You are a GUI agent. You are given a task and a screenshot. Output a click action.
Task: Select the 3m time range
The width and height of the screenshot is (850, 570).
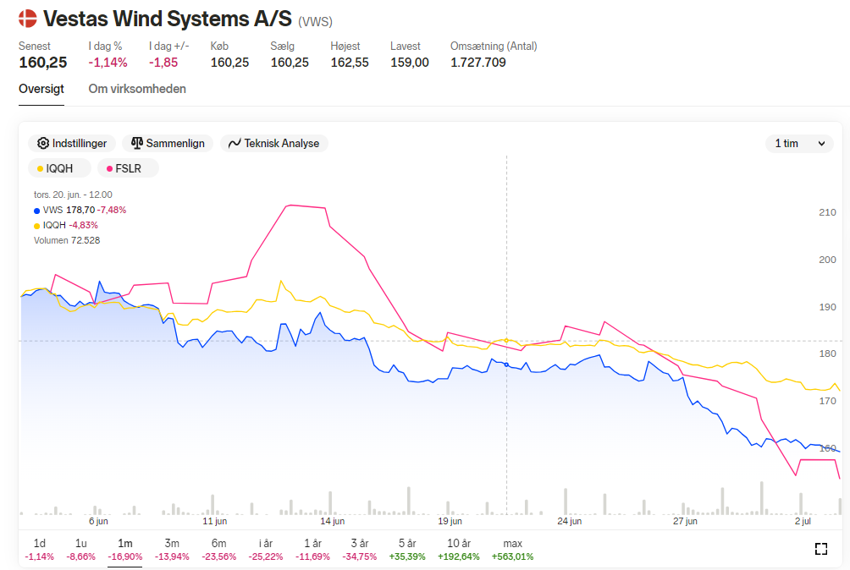pyautogui.click(x=172, y=550)
